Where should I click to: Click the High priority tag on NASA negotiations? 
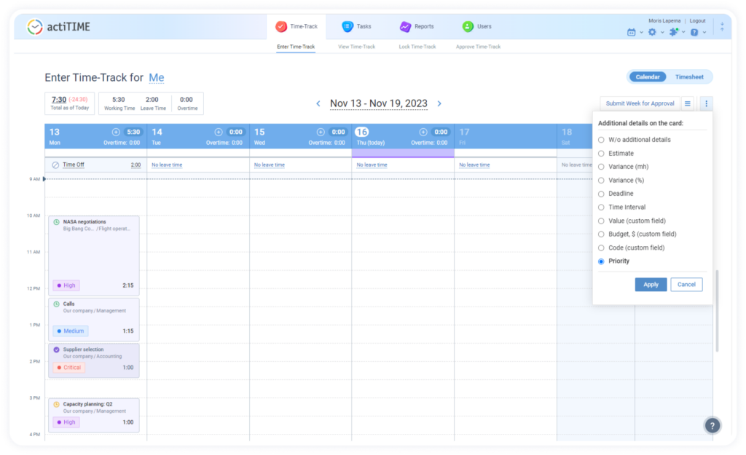[x=66, y=286]
